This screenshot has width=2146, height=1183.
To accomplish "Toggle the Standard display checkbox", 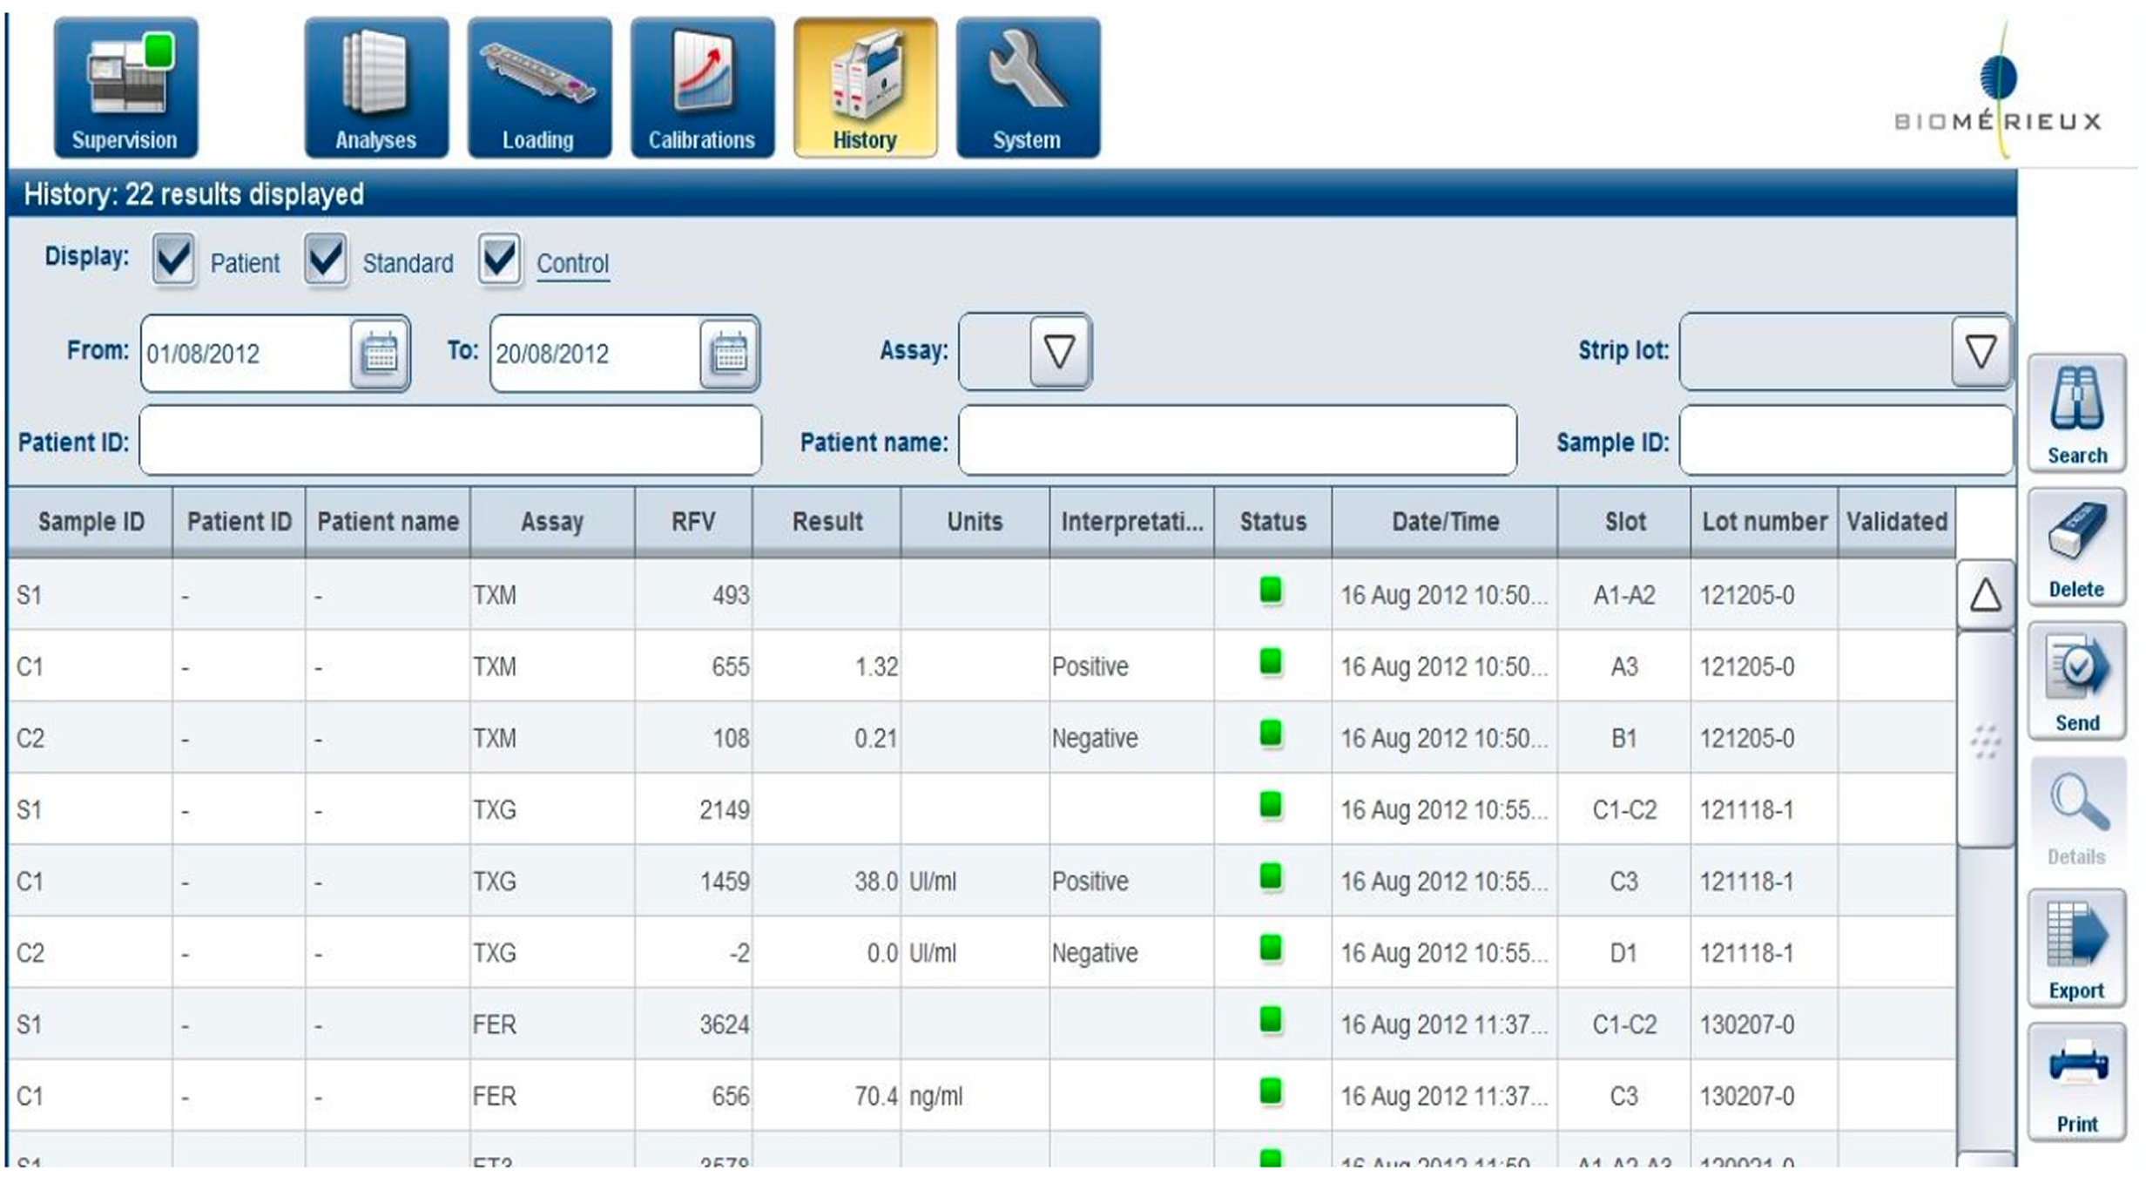I will pyautogui.click(x=326, y=259).
